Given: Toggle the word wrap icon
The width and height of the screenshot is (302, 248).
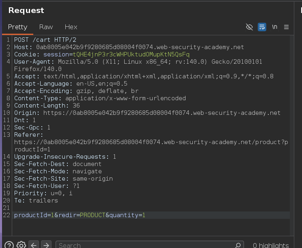Looking at the screenshot, I should pos(262,27).
